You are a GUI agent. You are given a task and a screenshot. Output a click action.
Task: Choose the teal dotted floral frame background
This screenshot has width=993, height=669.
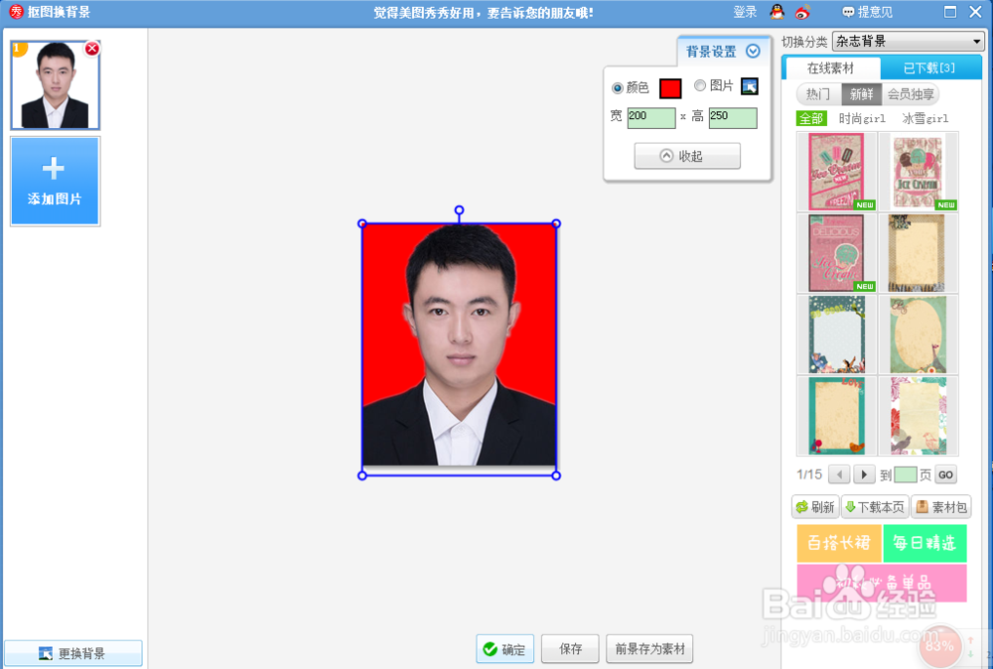(x=836, y=334)
